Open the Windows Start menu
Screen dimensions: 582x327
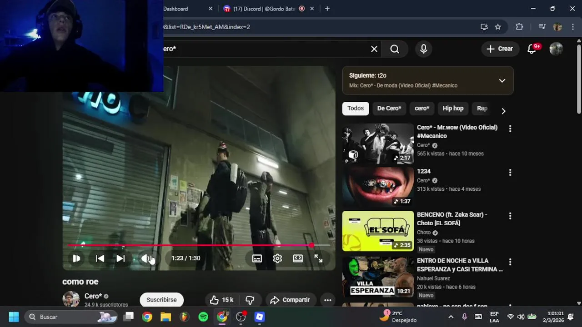[14, 317]
